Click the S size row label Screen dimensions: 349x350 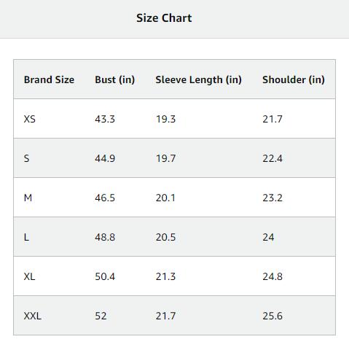pyautogui.click(x=26, y=158)
